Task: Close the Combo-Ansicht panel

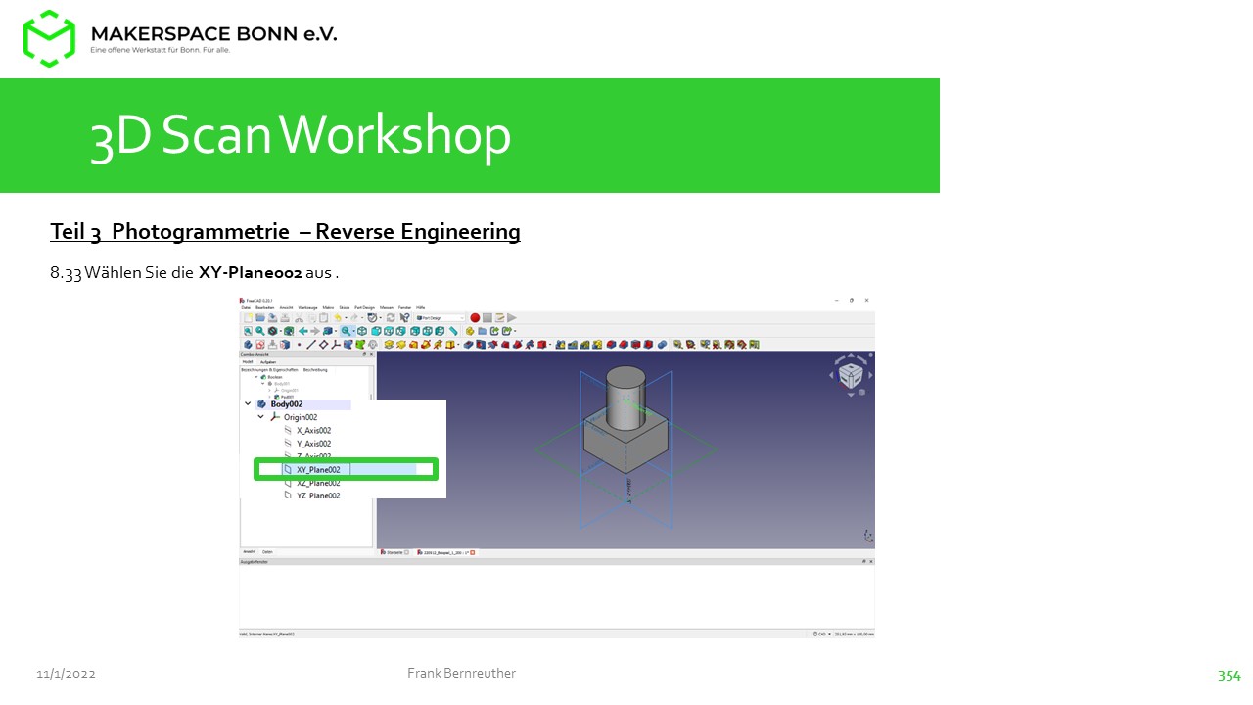Action: point(371,354)
